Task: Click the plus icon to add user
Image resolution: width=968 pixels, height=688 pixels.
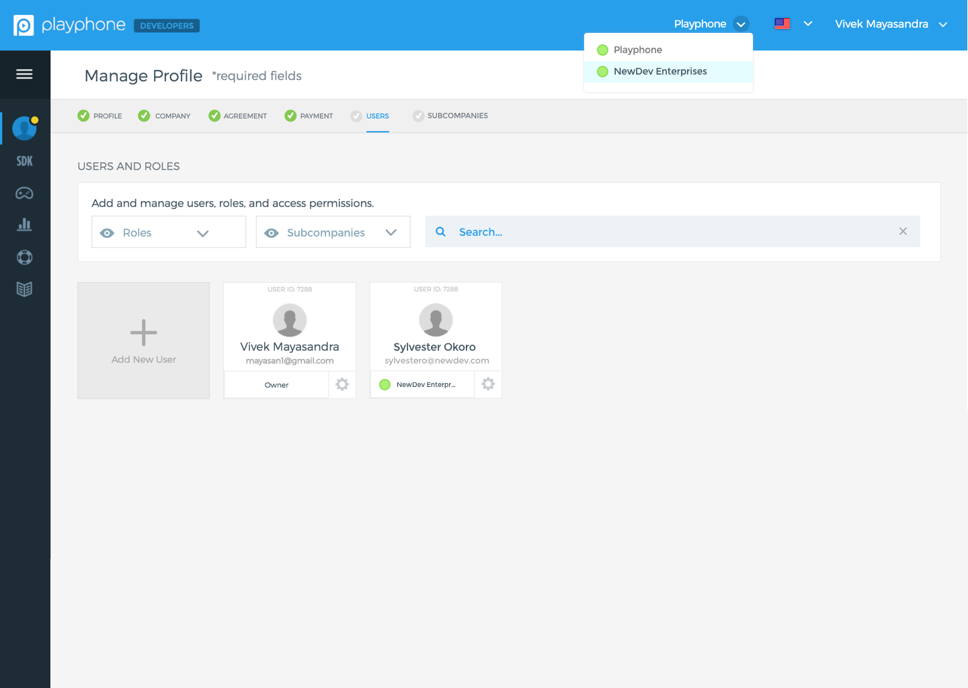Action: click(x=143, y=333)
